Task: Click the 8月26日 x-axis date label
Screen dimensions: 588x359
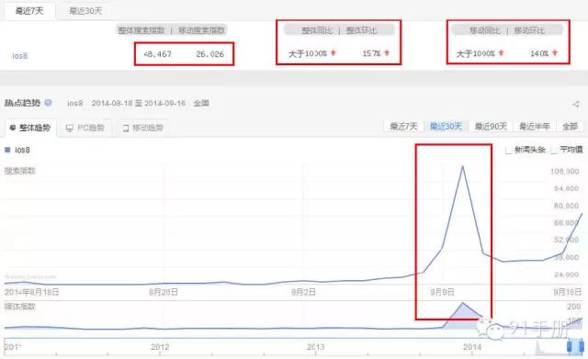Action: coord(164,292)
